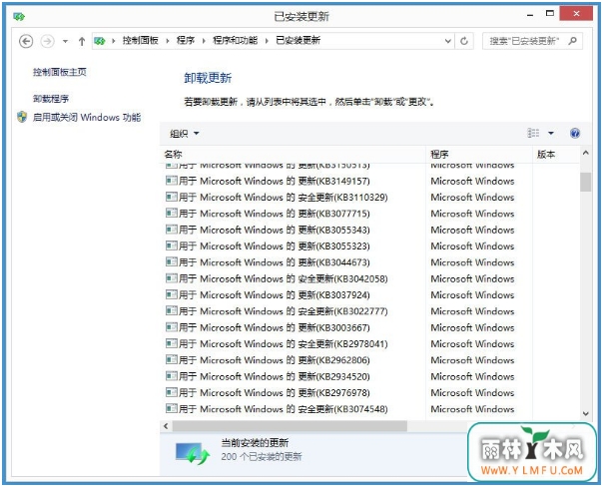The width and height of the screenshot is (602, 487).
Task: Click the installed updates icon in details pane
Action: 193,453
